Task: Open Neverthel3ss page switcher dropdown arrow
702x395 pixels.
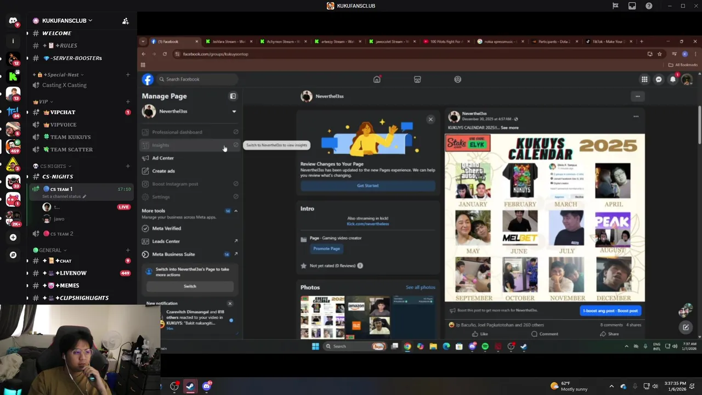Action: pos(234,111)
